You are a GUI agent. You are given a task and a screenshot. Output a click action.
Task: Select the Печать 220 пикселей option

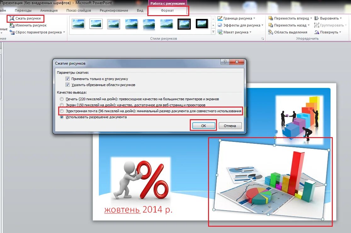[62, 99]
